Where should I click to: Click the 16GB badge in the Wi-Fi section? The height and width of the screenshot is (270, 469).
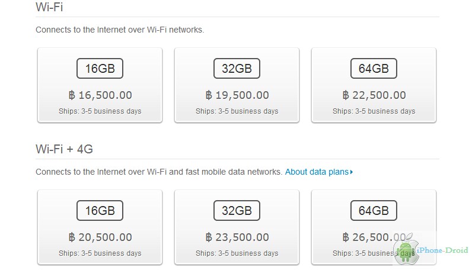(100, 69)
